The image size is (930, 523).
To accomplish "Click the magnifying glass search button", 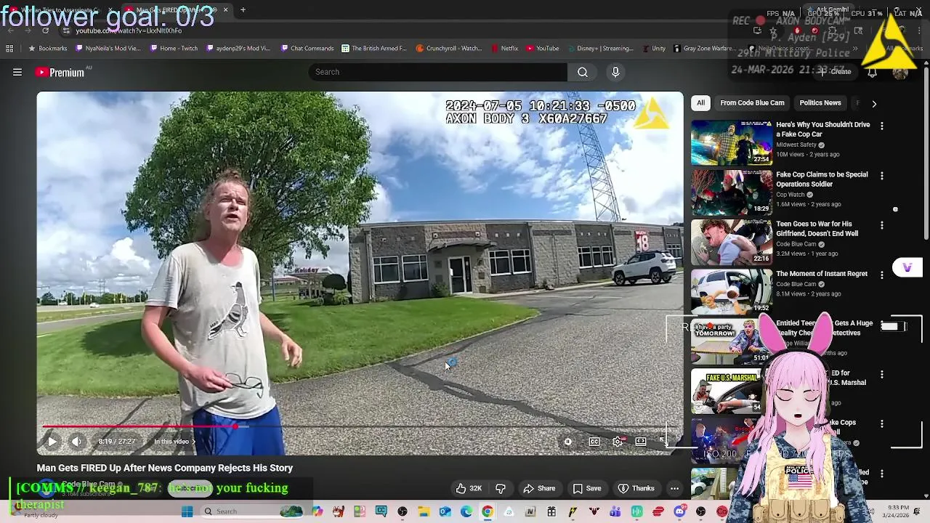I will [583, 72].
